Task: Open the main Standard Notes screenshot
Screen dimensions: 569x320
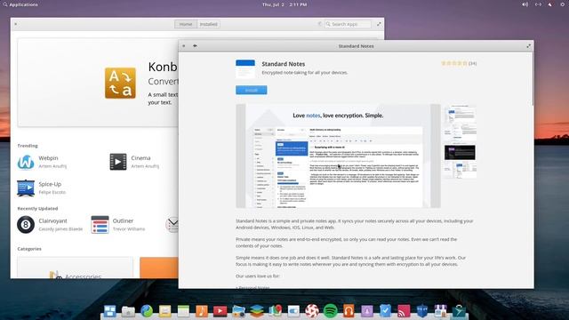Action: point(338,156)
